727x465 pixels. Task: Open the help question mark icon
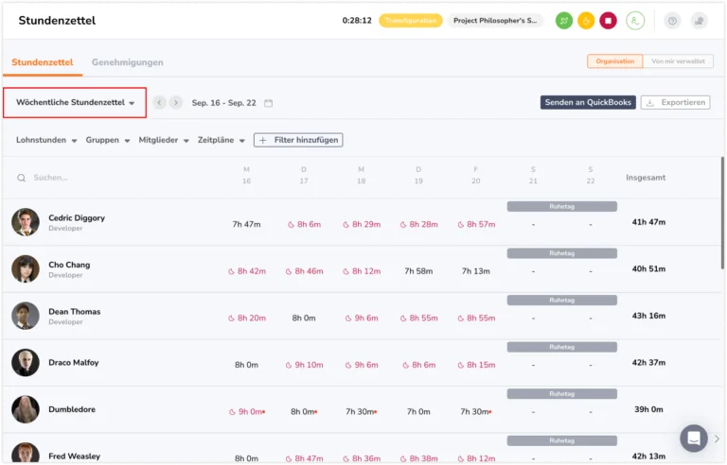tap(672, 21)
